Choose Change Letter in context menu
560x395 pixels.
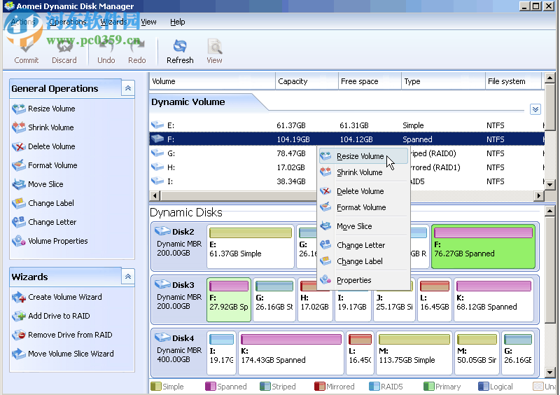(x=363, y=245)
